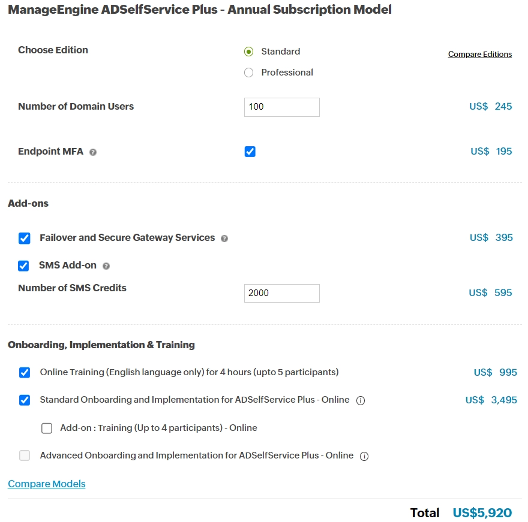This screenshot has width=528, height=522.
Task: Select the Standard edition radio button
Action: [248, 52]
